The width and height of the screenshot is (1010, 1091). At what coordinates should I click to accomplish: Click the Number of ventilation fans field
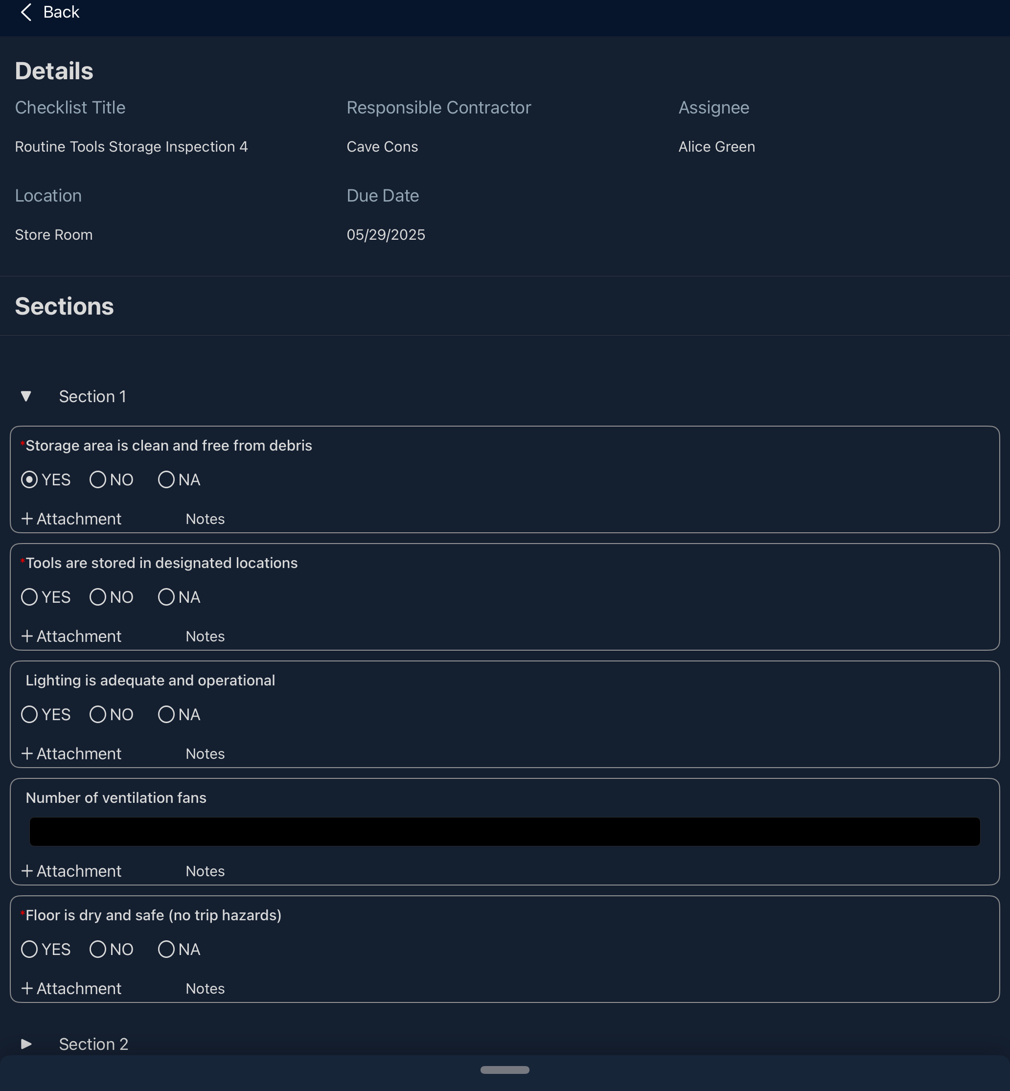(504, 832)
